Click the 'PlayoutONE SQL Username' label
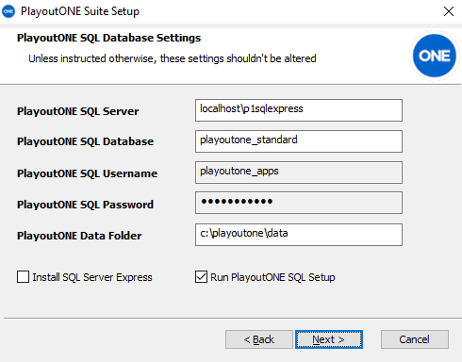The height and width of the screenshot is (362, 462). coord(87,173)
